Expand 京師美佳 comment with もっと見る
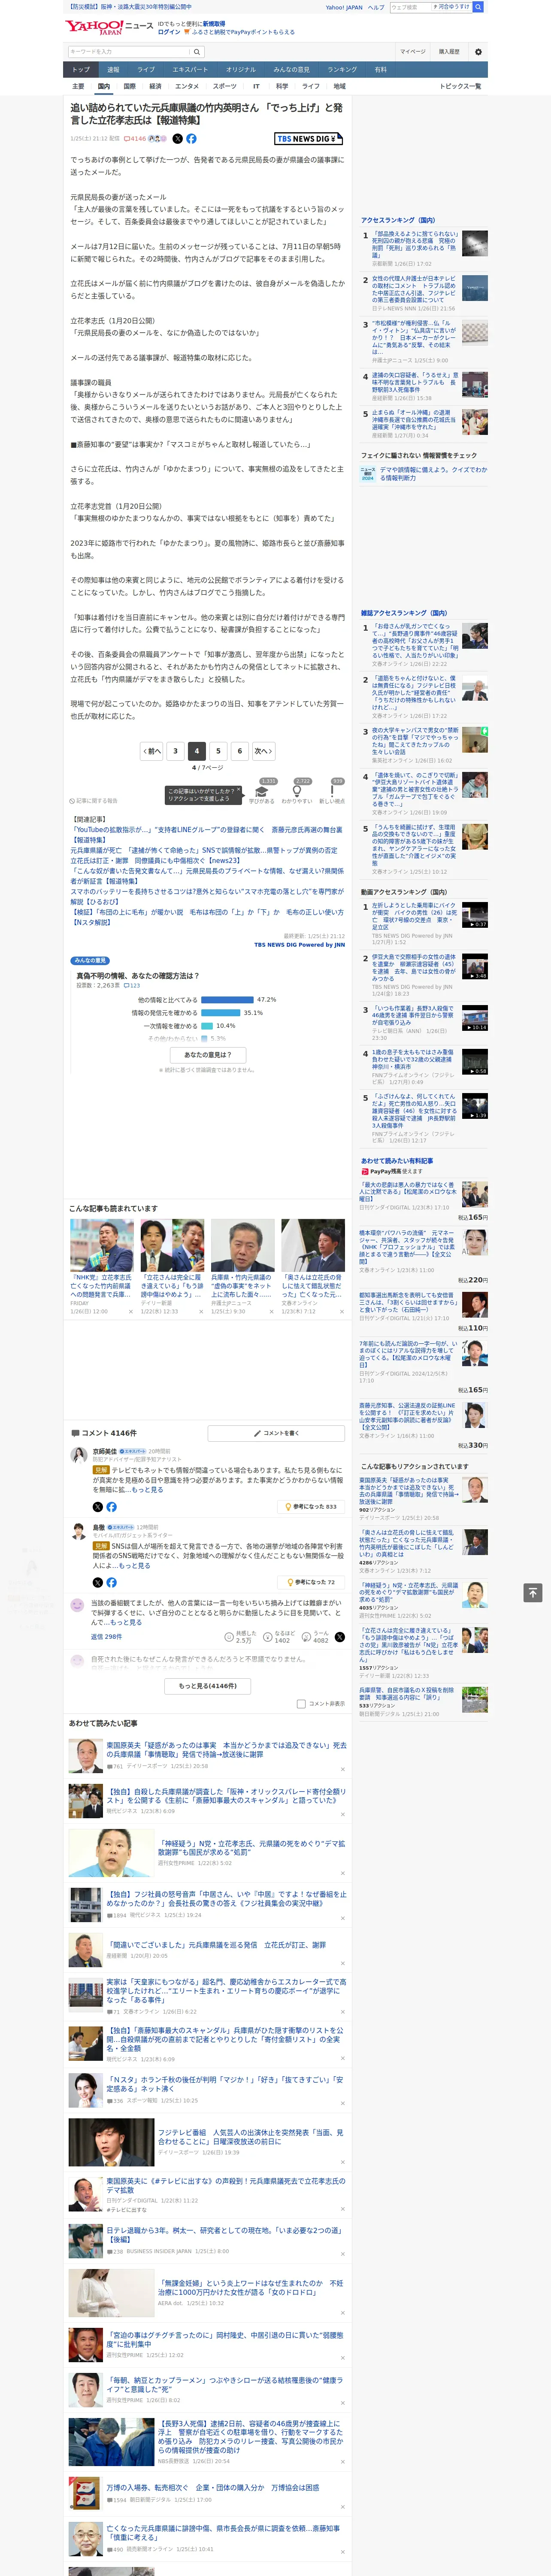 pyautogui.click(x=147, y=1490)
